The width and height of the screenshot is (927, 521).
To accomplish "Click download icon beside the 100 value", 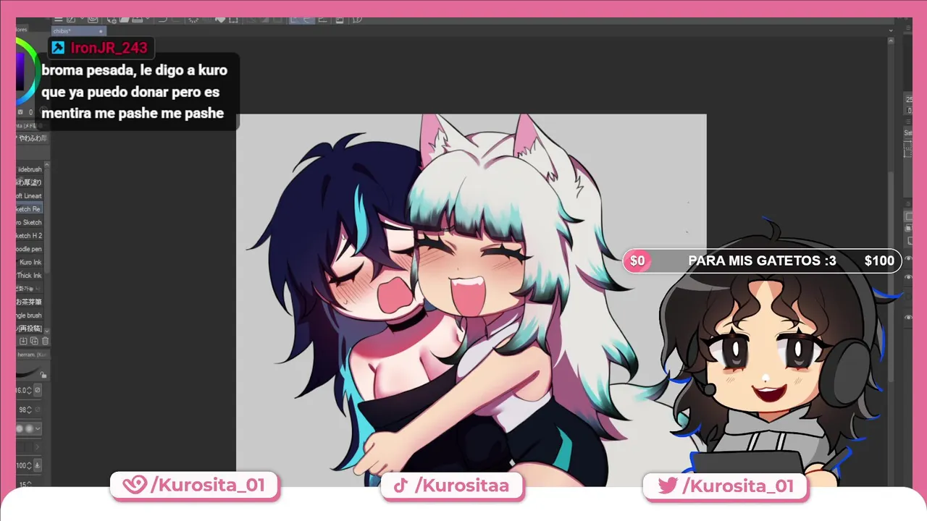I will [38, 465].
